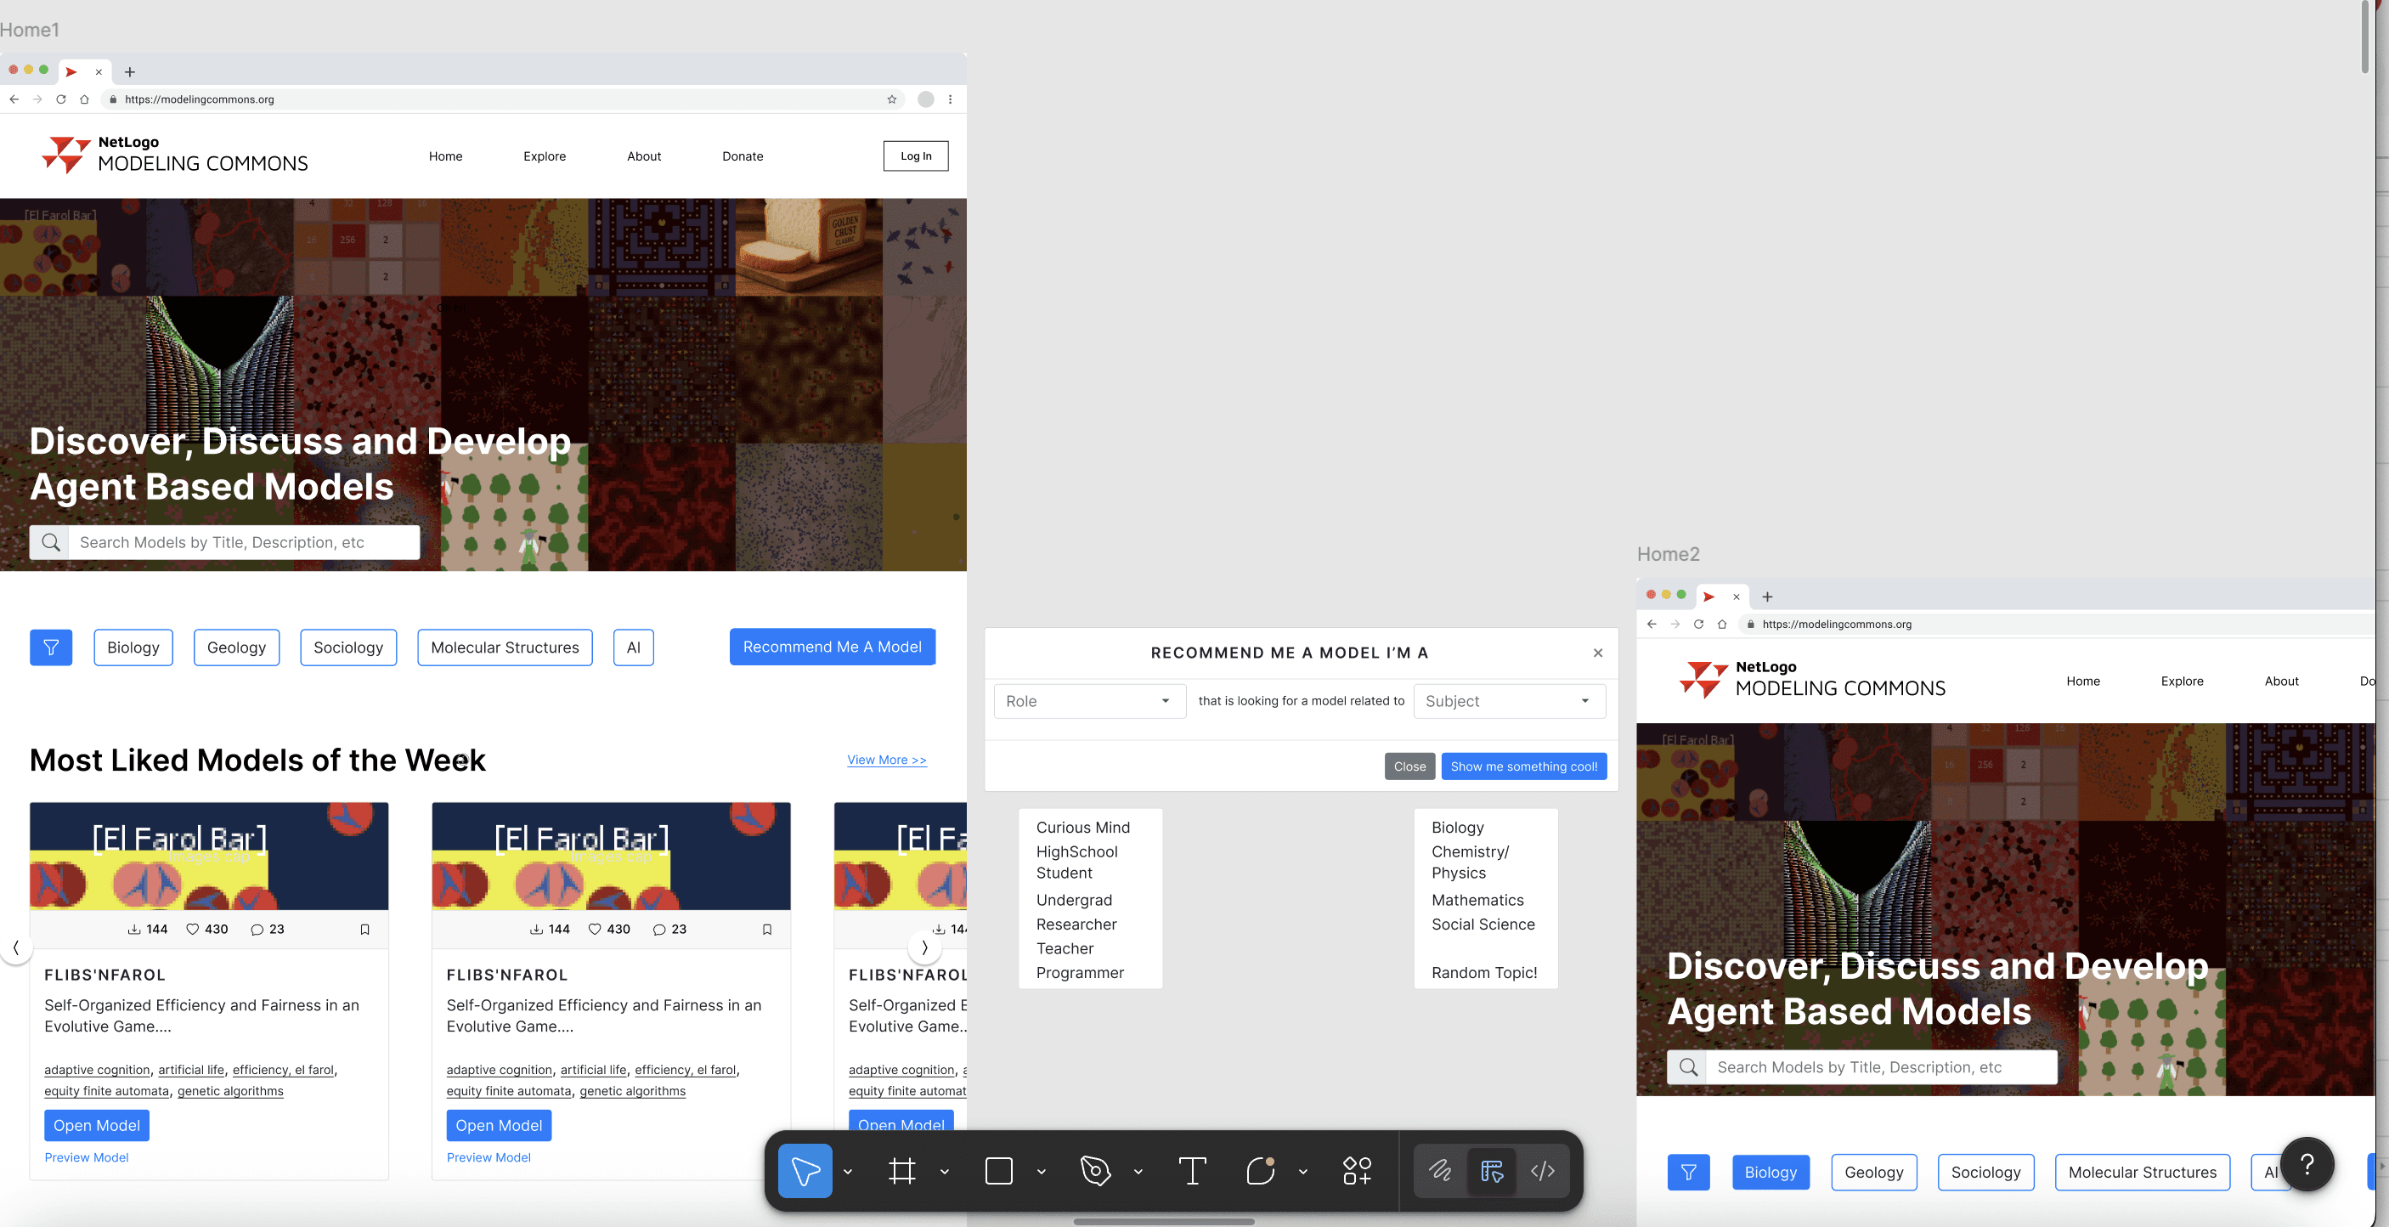Viewport: 2389px width, 1227px height.
Task: Select the Move tool in the toolbar
Action: (x=805, y=1170)
